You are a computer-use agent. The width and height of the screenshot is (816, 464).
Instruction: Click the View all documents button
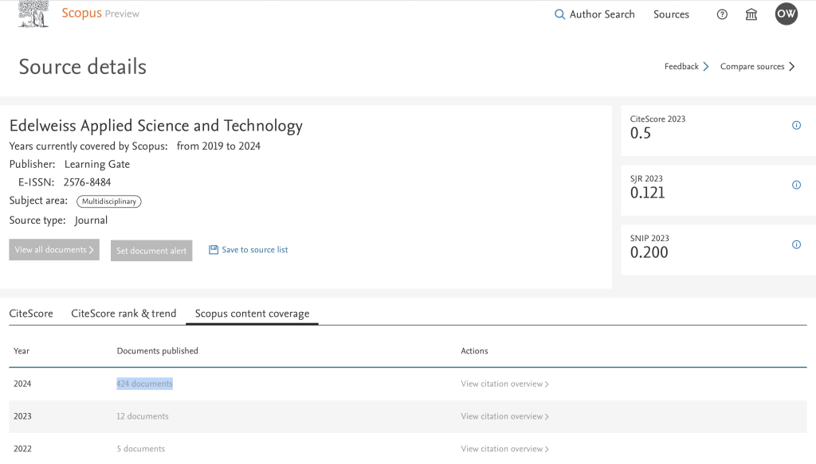(x=54, y=250)
